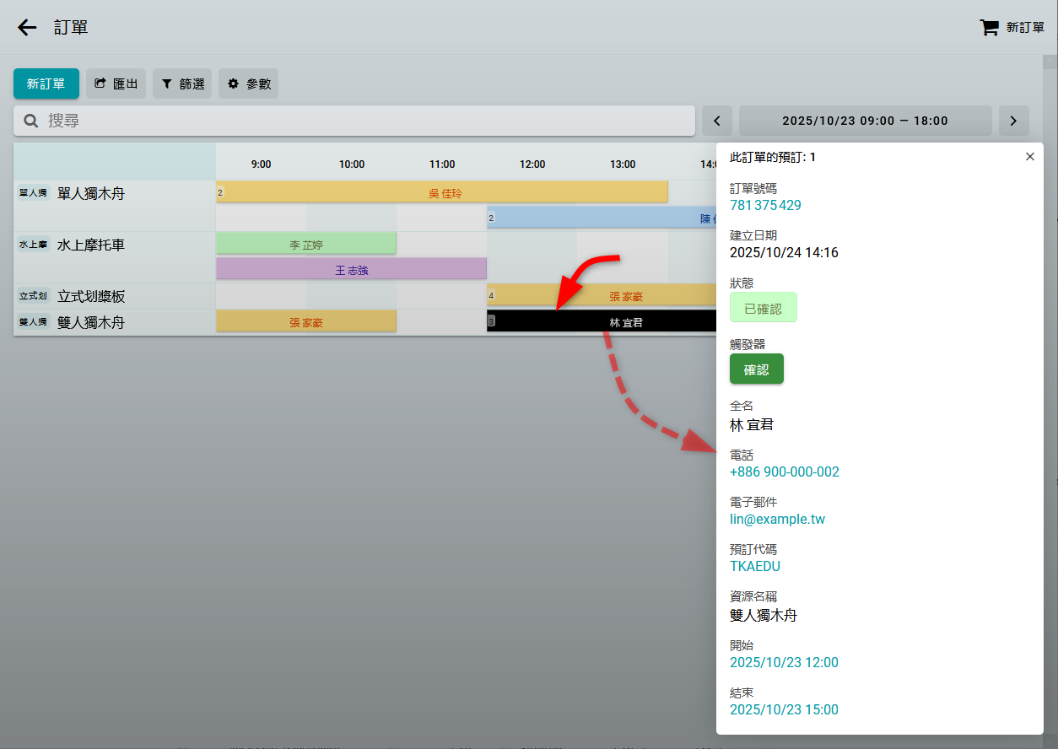Open booking code TKAEDU link
This screenshot has width=1058, height=749.
point(755,566)
